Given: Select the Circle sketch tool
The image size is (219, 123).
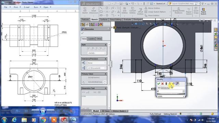Looking at the screenshot, I should click(x=107, y=8).
